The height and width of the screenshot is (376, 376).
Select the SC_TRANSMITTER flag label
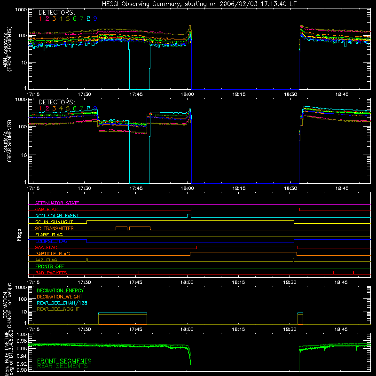click(x=55, y=228)
